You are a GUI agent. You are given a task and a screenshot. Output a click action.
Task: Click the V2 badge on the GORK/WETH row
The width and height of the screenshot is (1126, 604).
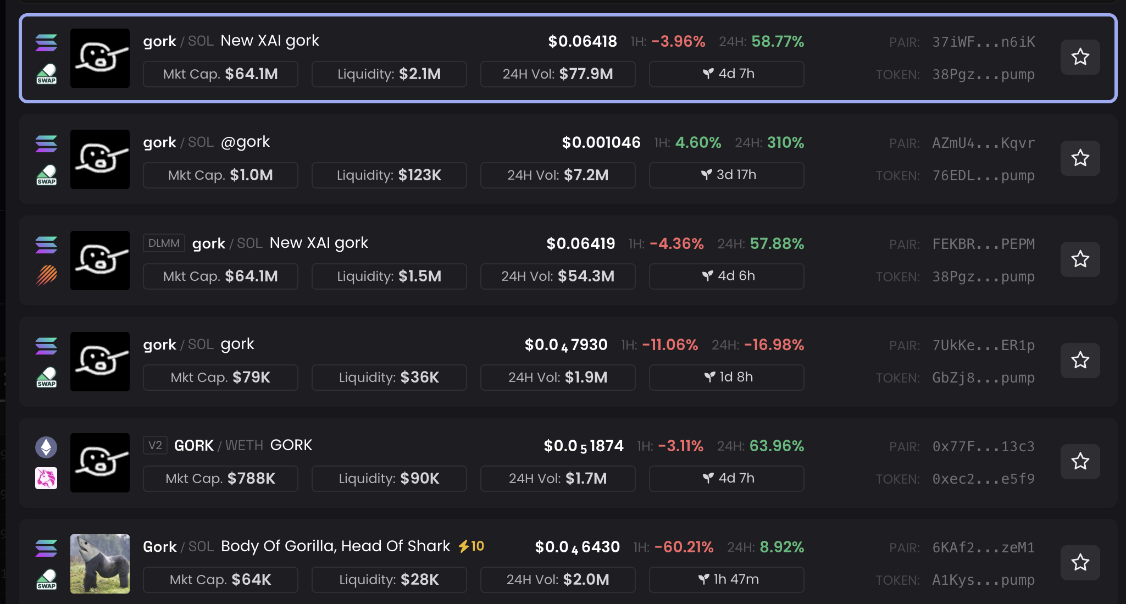pos(155,445)
